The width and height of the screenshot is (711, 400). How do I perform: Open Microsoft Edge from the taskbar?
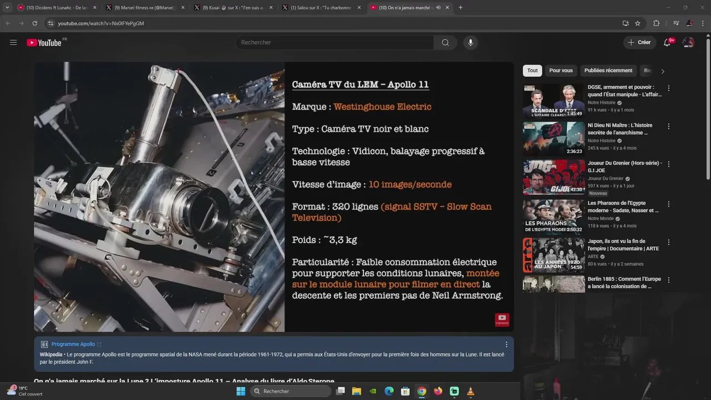pyautogui.click(x=389, y=391)
